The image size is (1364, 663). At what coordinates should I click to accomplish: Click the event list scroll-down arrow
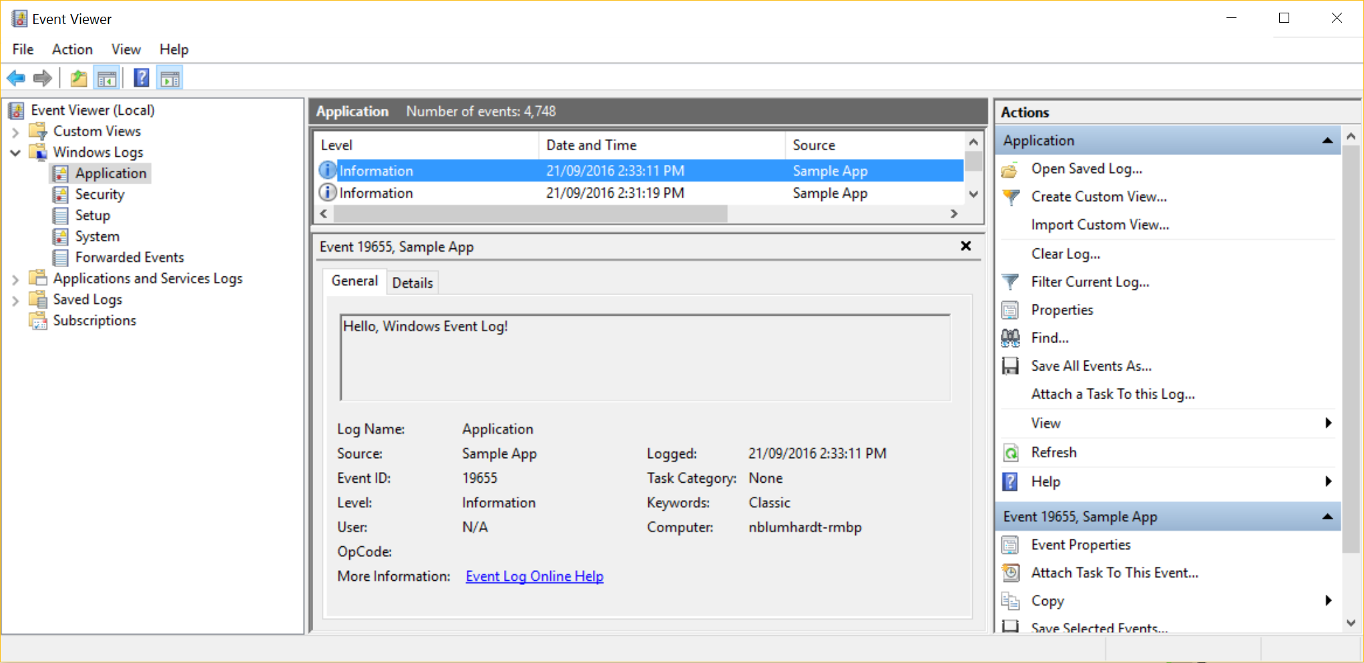click(x=973, y=194)
